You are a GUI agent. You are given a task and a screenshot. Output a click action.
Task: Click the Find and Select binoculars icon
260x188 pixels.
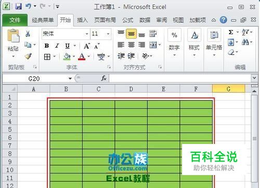tap(245, 42)
